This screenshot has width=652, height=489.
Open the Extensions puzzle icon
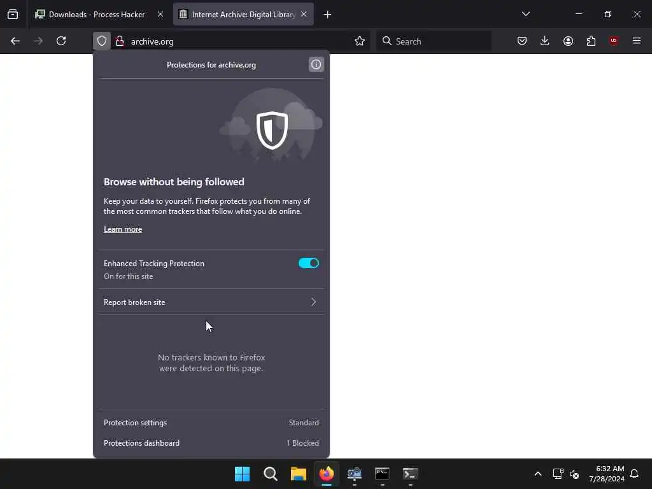click(x=591, y=41)
